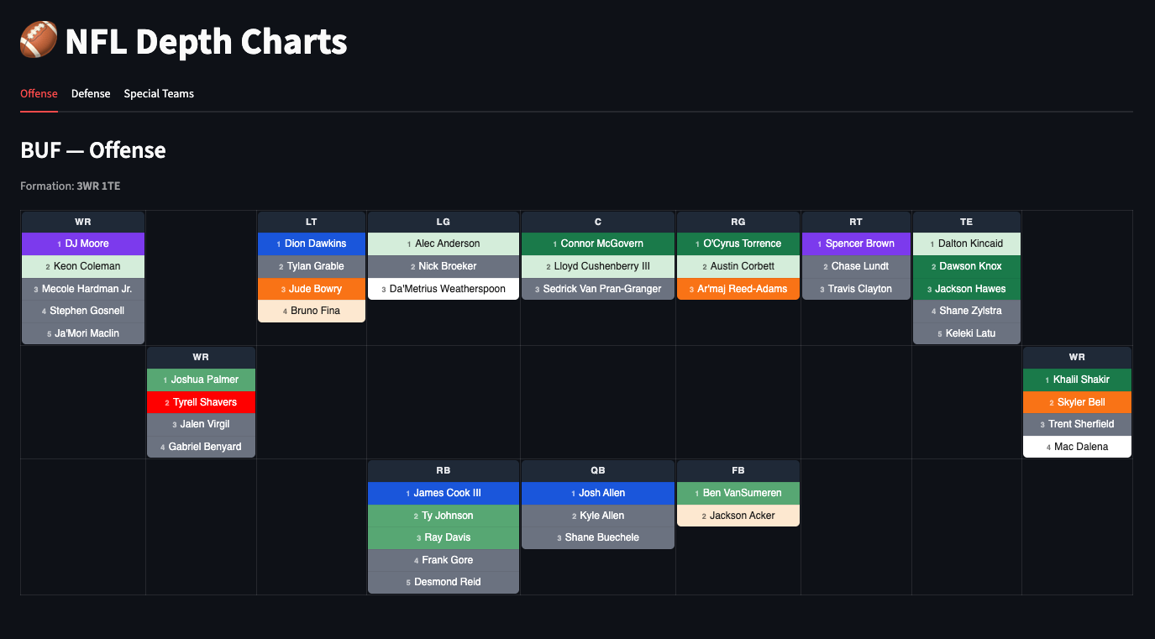Screen dimensions: 1155x639
Task: Click Keleki Latu at TE5
Action: click(x=967, y=333)
